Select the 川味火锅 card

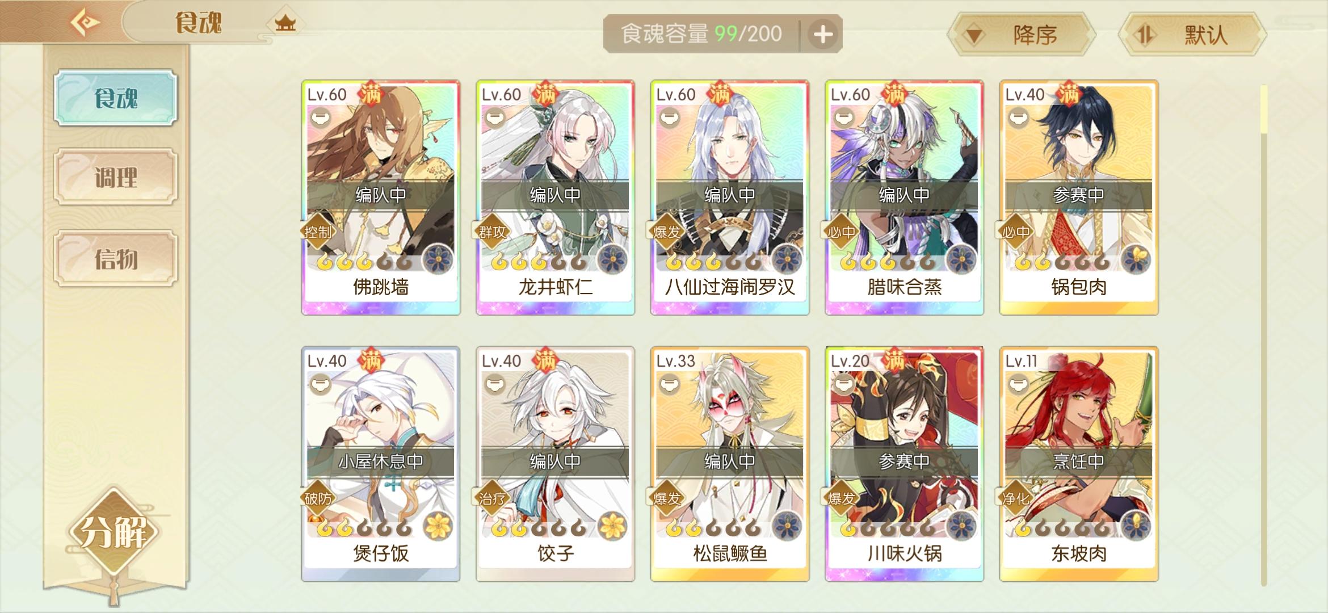[x=904, y=464]
